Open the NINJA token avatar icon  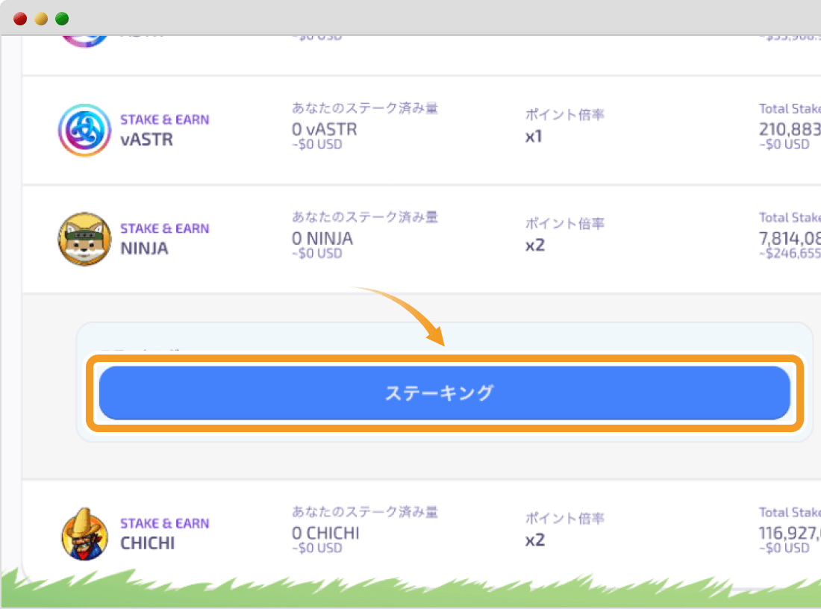coord(84,239)
